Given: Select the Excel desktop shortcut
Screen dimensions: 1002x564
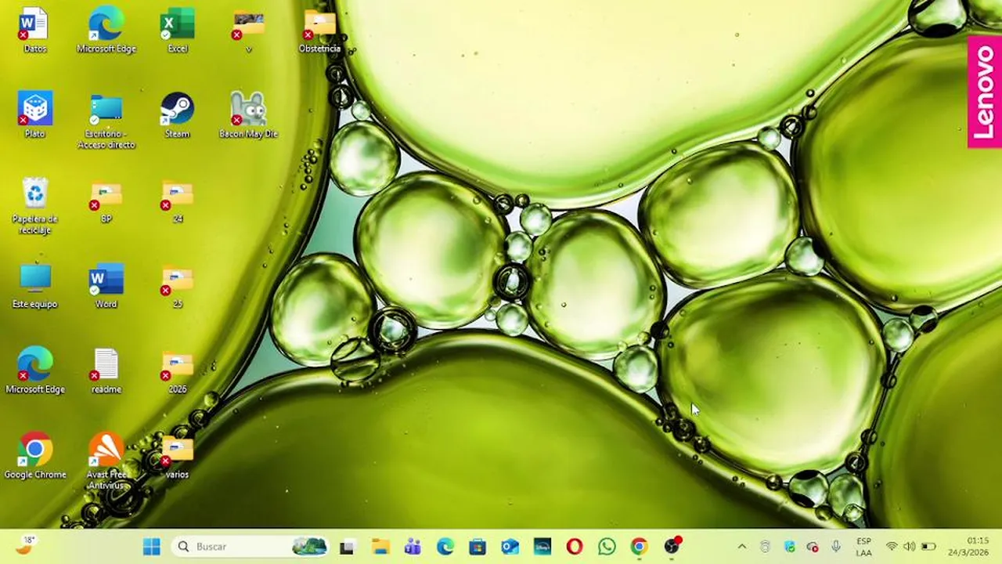Looking at the screenshot, I should pyautogui.click(x=178, y=31).
